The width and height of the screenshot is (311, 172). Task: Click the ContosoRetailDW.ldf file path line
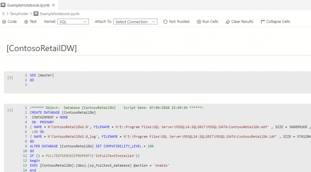pos(170,137)
